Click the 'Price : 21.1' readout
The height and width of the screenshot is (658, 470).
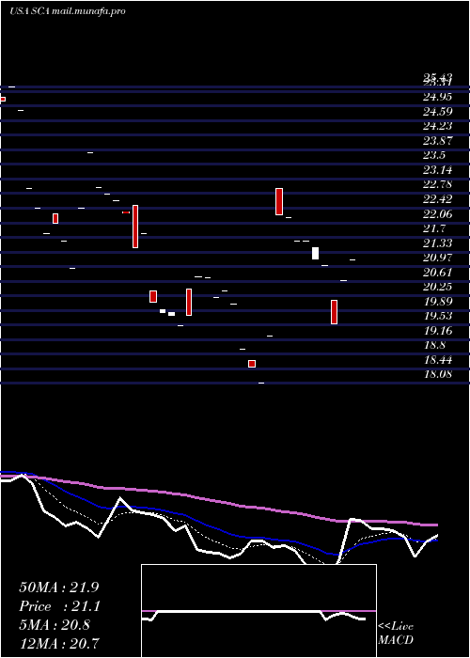coord(58,606)
